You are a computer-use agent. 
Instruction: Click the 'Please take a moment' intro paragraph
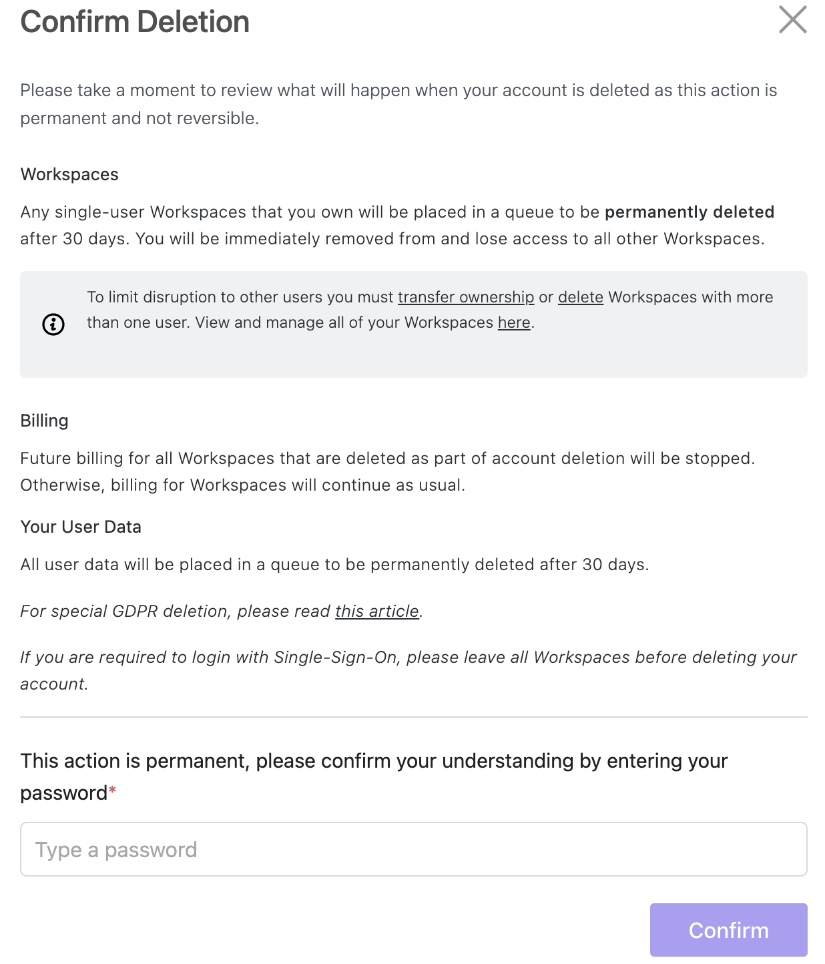tap(398, 91)
